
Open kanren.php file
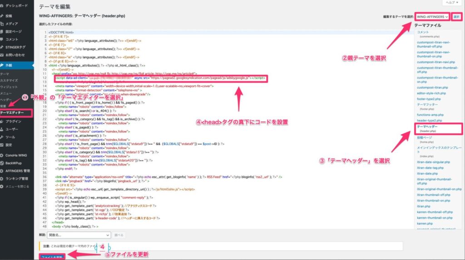click(425, 224)
